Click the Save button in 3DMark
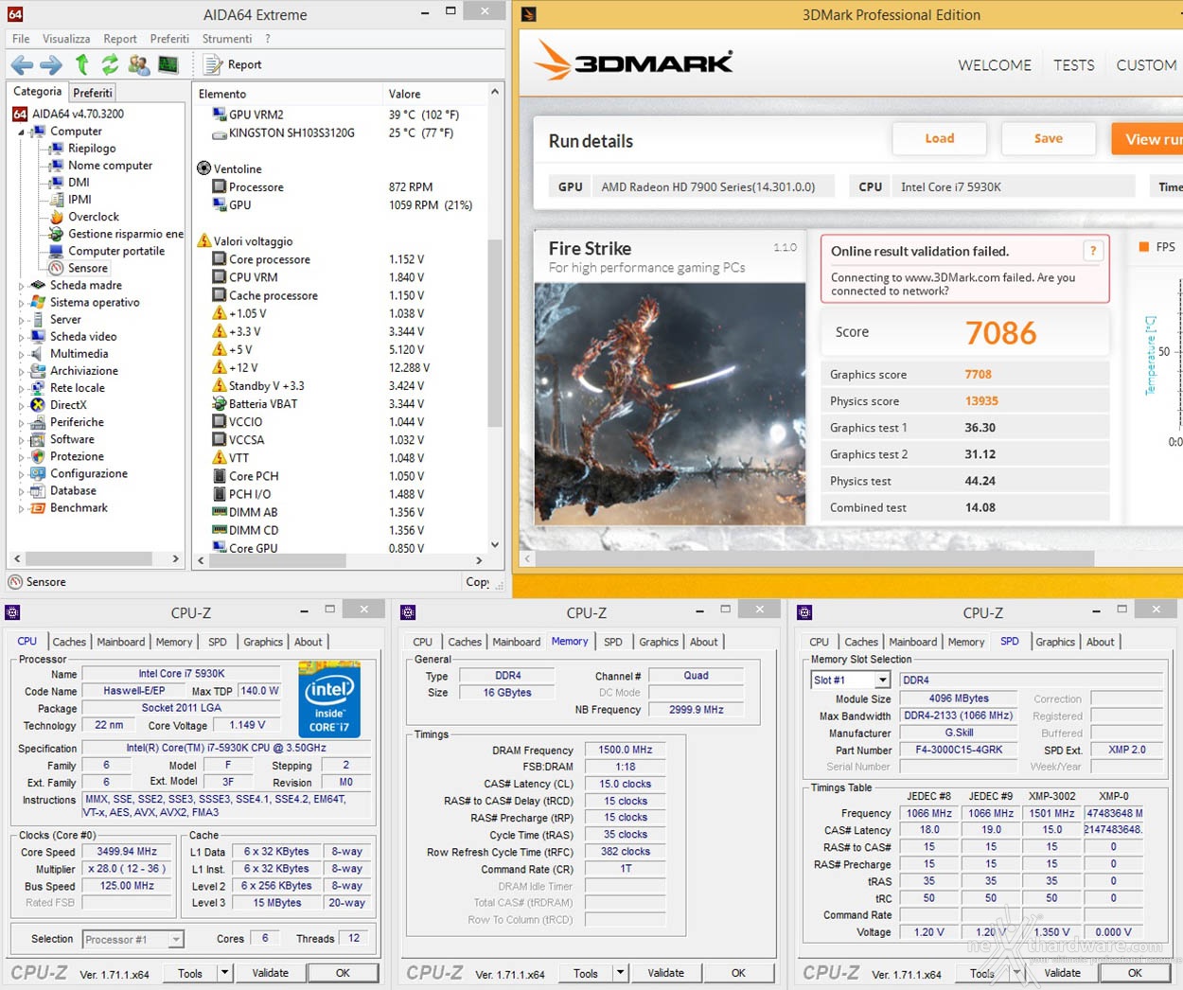 [x=1049, y=138]
